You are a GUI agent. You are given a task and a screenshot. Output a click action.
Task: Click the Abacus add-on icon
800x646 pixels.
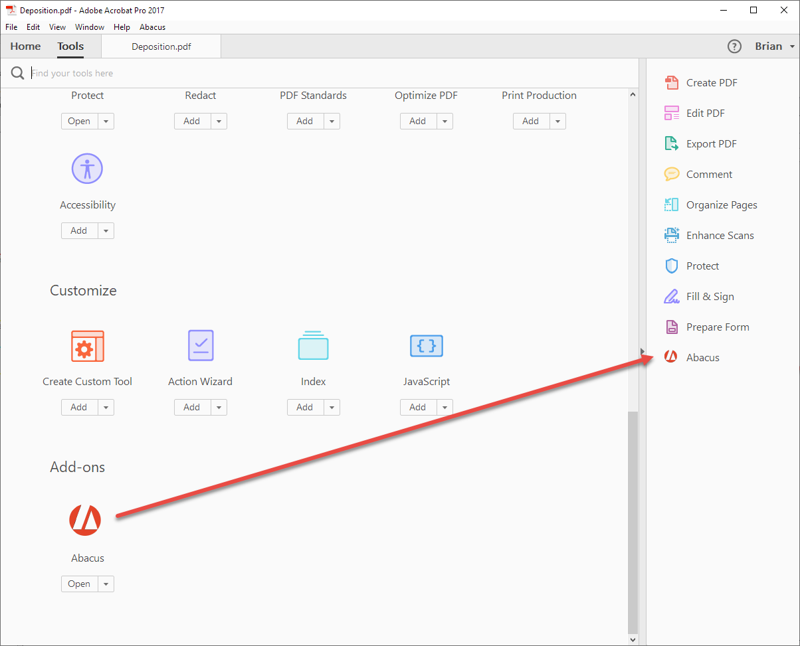pos(86,520)
